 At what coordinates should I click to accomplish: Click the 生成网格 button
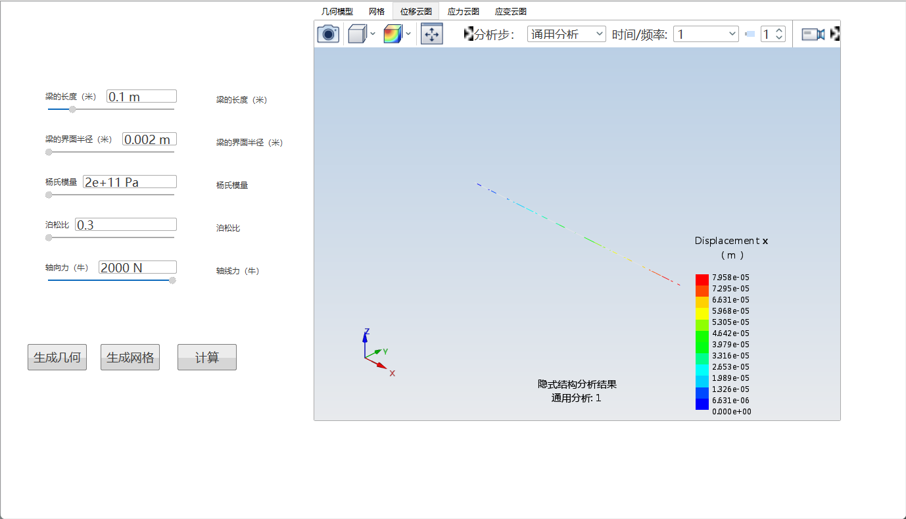(130, 357)
